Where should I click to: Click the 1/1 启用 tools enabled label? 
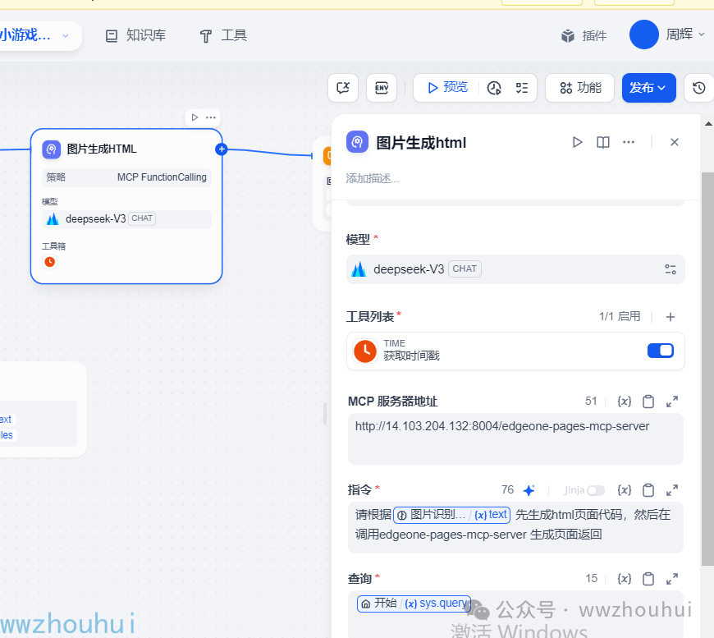click(620, 316)
